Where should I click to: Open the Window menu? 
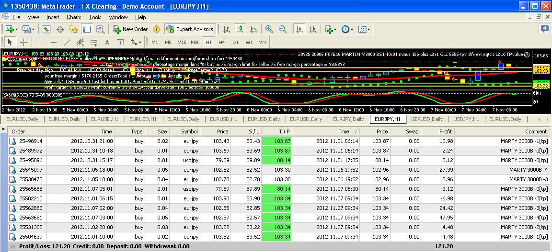118,17
